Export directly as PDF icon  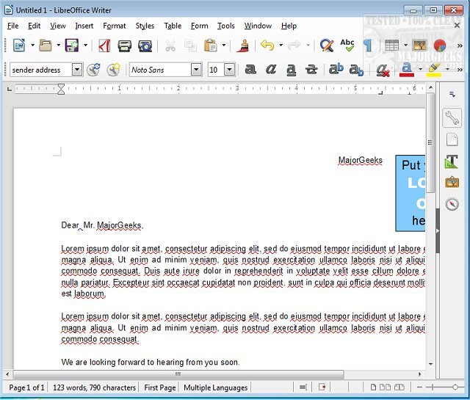pos(104,46)
